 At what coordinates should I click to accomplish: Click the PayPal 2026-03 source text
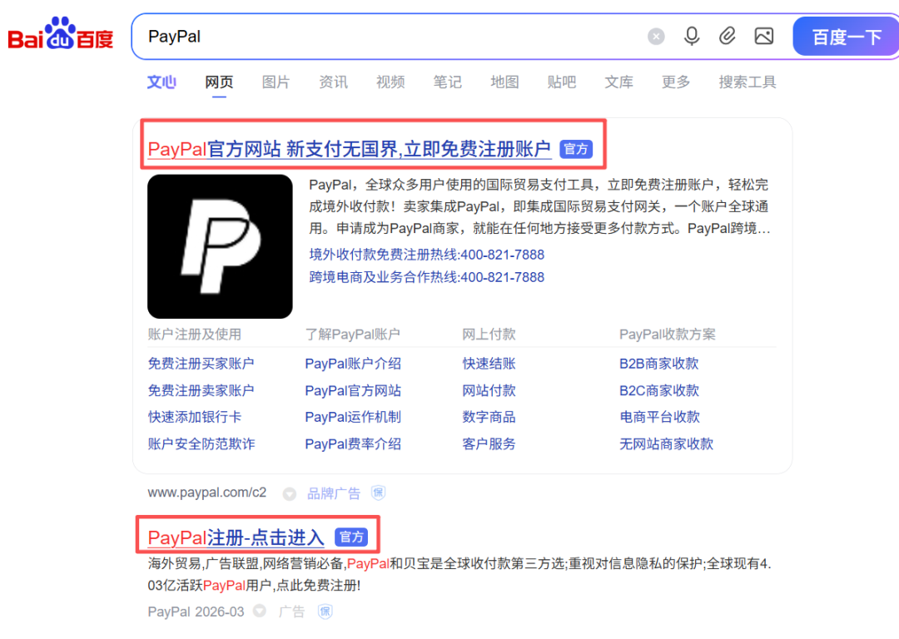point(196,612)
